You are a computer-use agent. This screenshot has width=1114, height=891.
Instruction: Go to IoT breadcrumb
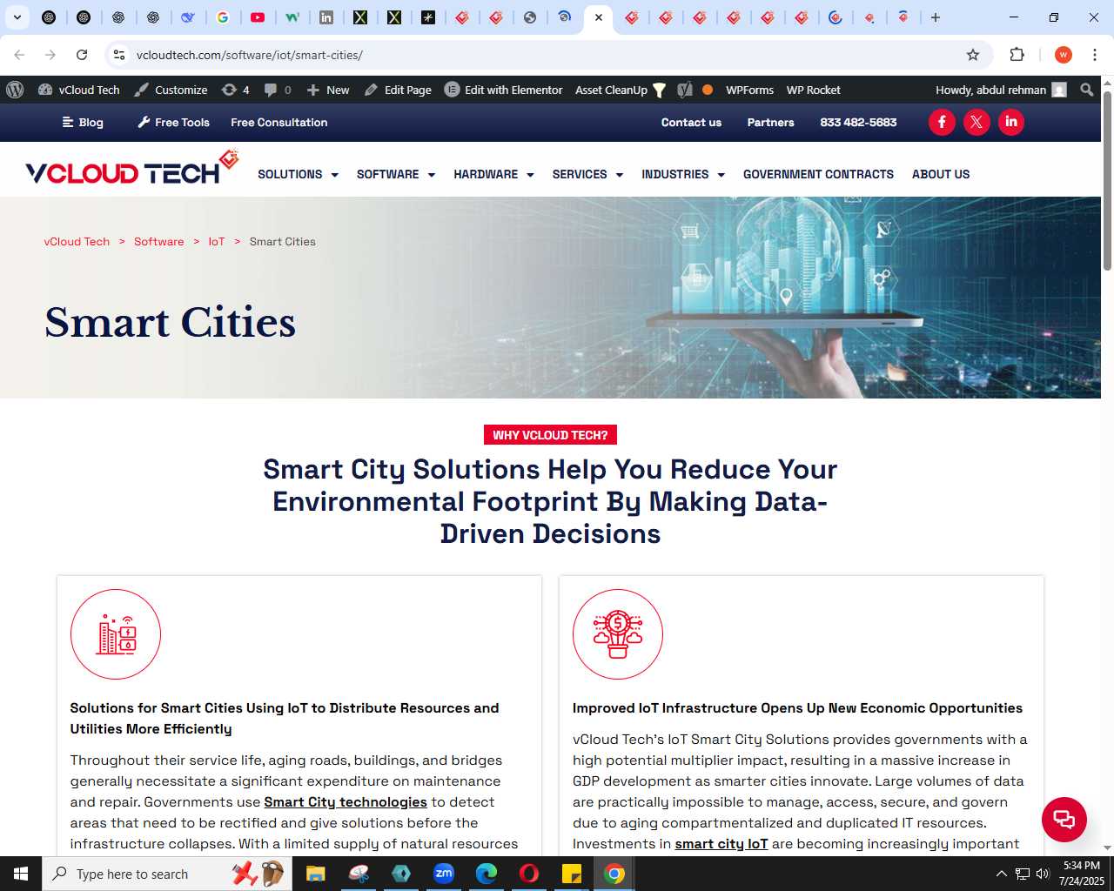217,242
